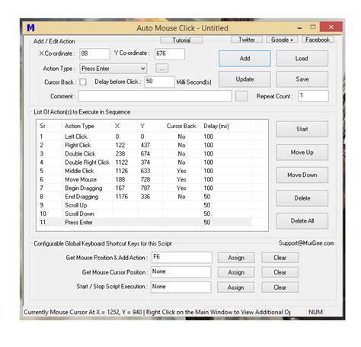Select the Press Enter row in the list
361x347 pixels.
click(145, 222)
